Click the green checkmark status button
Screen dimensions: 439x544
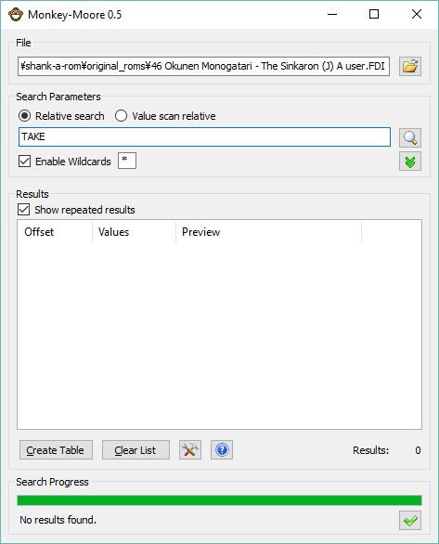coord(410,520)
